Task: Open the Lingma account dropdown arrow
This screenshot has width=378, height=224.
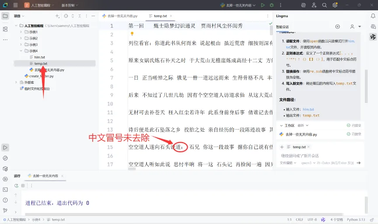Action: 360,27
